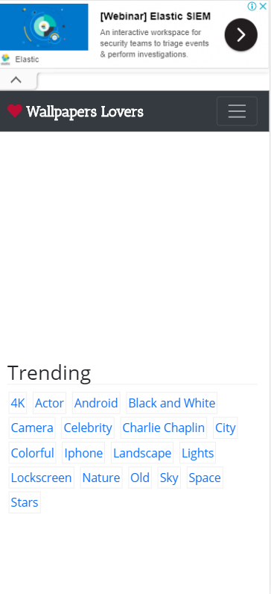Click the ad's black arrow button

pyautogui.click(x=241, y=35)
